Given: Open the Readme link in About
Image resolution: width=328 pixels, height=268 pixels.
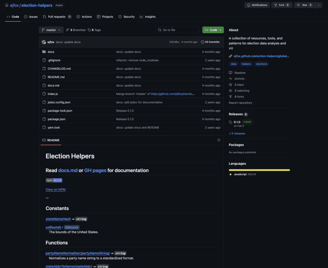Looking at the screenshot, I should (x=237, y=73).
